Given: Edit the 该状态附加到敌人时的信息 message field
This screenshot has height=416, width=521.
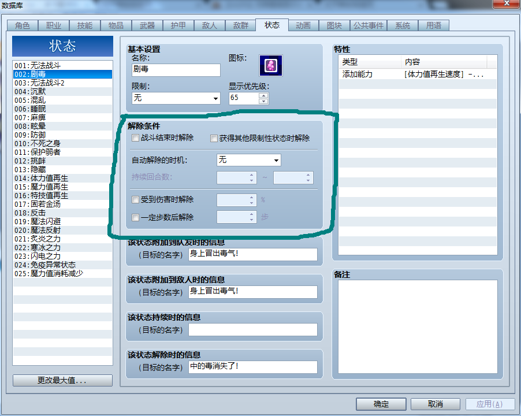Looking at the screenshot, I should coord(253,292).
